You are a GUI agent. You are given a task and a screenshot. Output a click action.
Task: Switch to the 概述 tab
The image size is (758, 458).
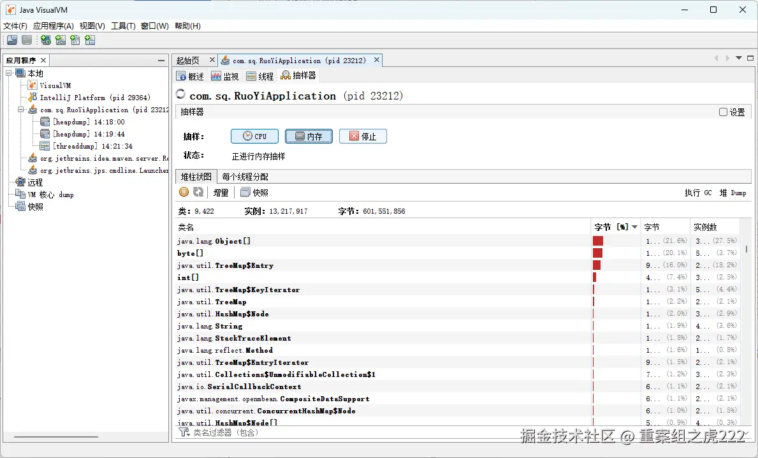[x=191, y=76]
